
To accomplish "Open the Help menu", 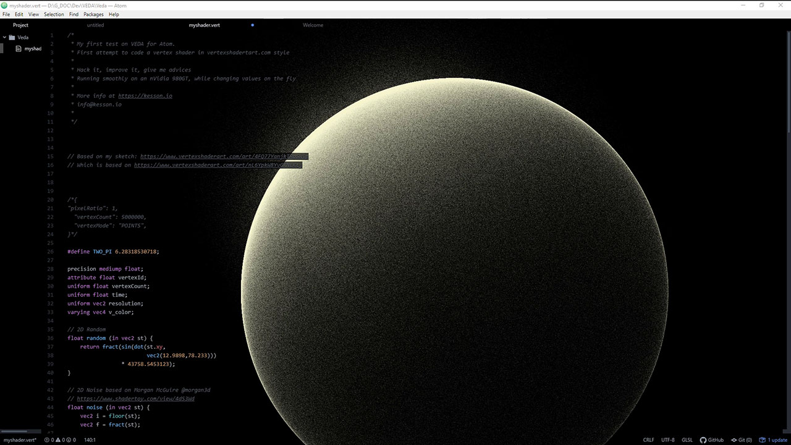I will coord(114,14).
